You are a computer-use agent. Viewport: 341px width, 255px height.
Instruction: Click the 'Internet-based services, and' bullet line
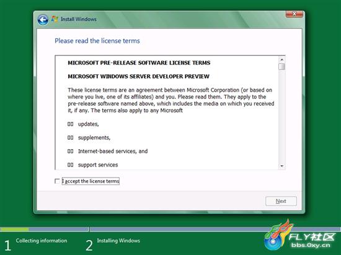[x=108, y=151]
